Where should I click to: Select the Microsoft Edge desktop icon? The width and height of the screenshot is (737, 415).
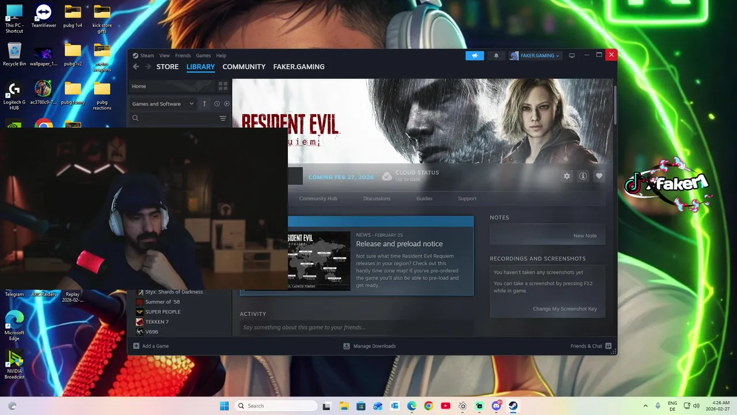[x=14, y=324]
